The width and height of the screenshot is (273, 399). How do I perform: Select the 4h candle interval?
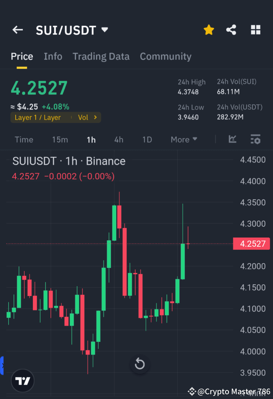coord(119,139)
